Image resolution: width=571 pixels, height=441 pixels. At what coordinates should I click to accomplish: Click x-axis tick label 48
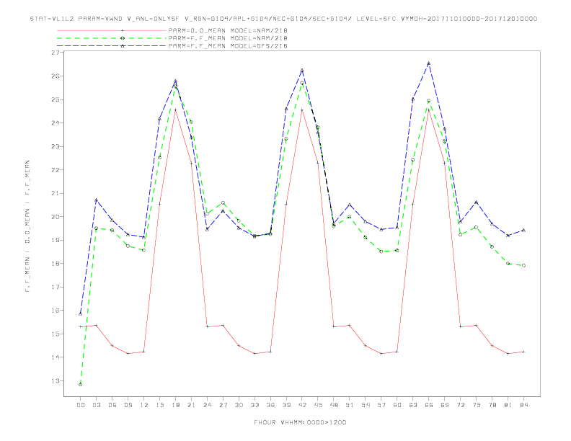pyautogui.click(x=334, y=405)
